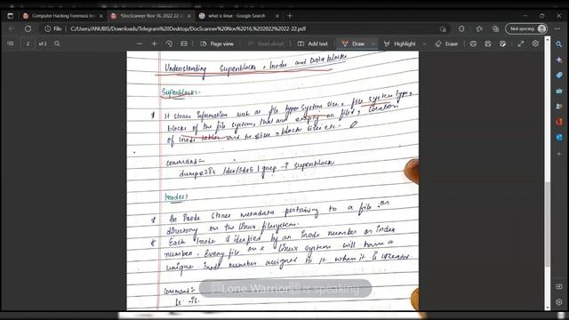Viewport: 569px width, 320px height.
Task: Close the Google Search tab
Action: click(x=277, y=16)
